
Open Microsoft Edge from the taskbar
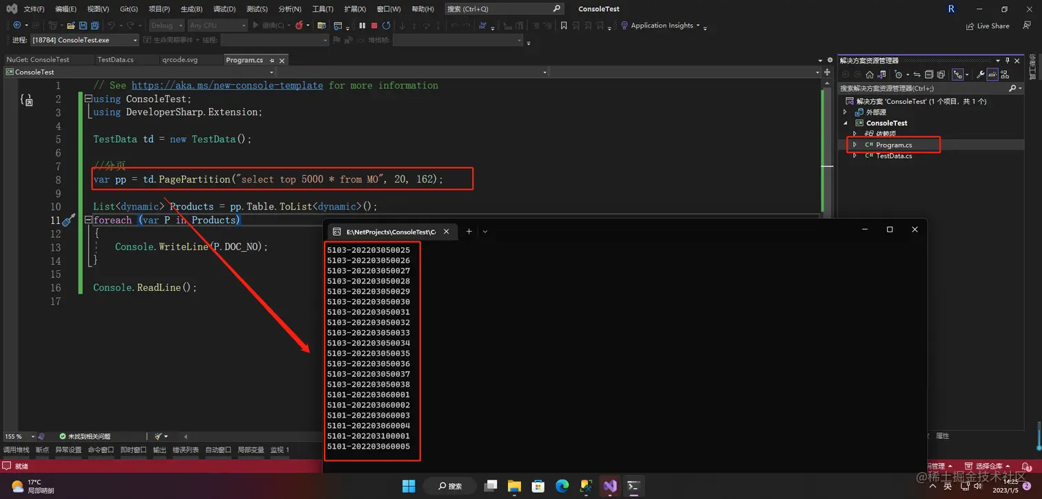(x=562, y=486)
